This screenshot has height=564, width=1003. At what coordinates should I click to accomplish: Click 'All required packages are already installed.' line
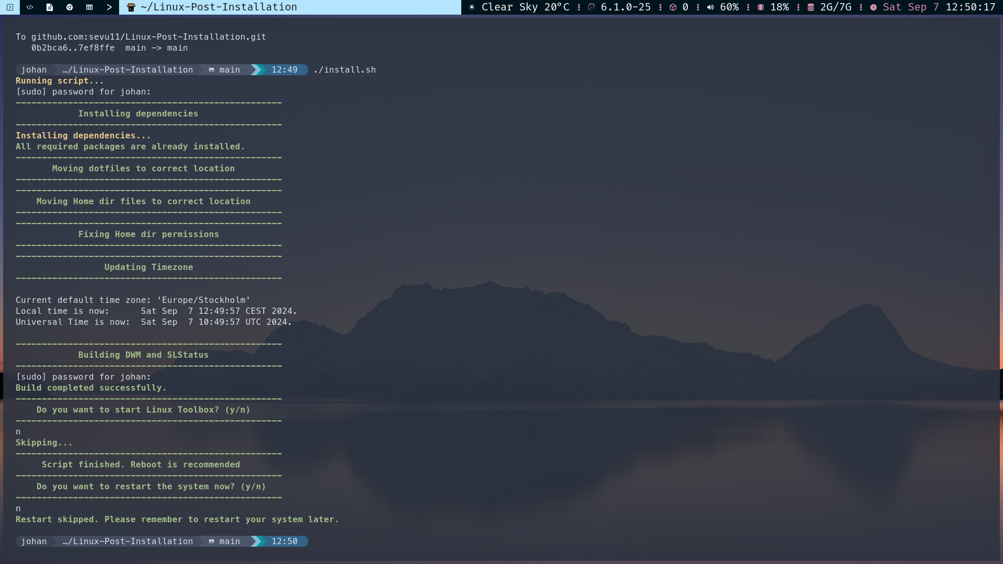(x=130, y=147)
